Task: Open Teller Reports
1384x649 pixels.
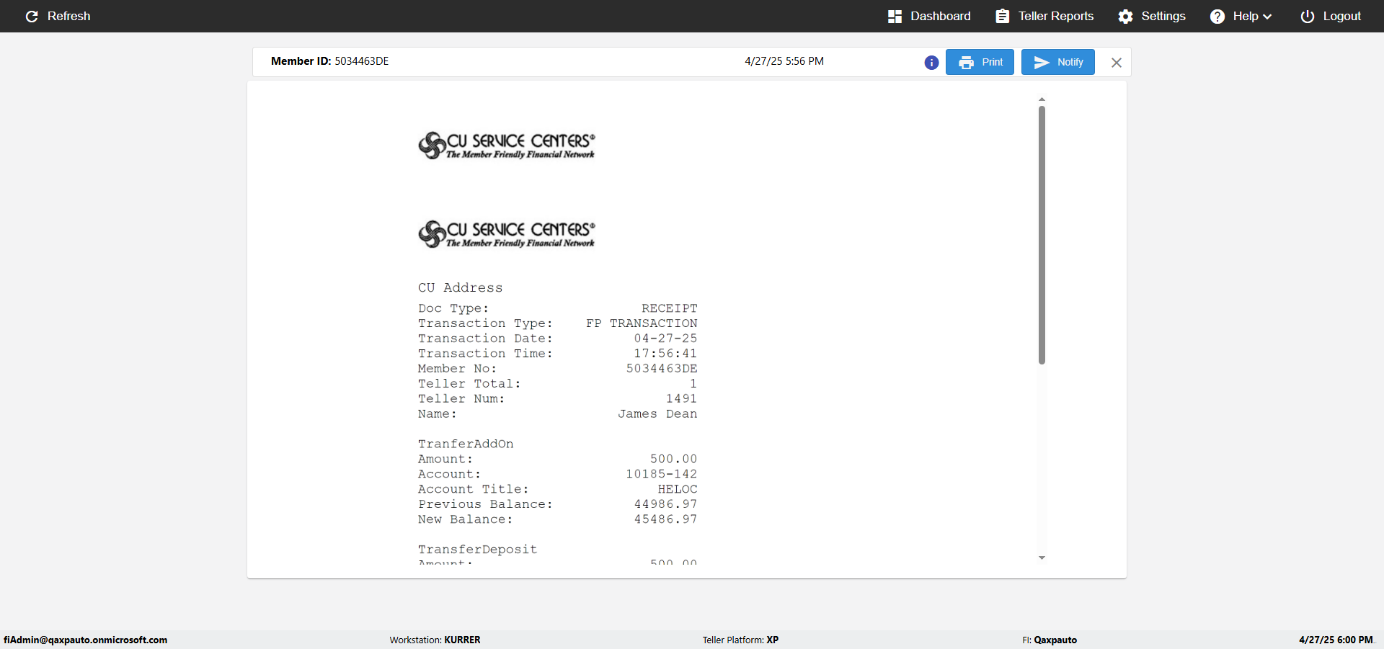Action: click(x=1044, y=16)
